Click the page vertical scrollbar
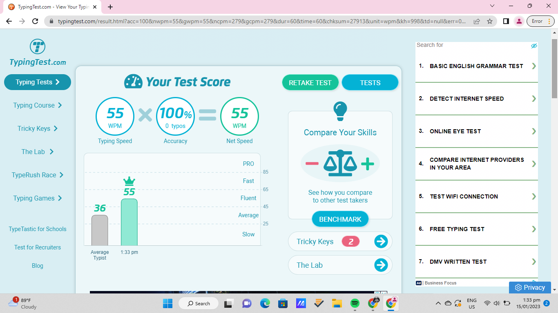 554,68
